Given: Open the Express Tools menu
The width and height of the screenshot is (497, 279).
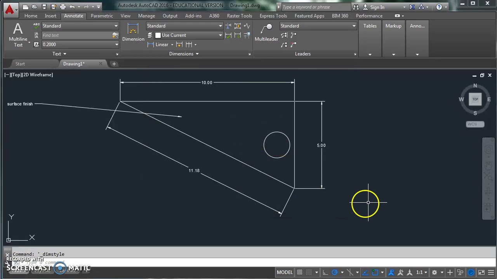Looking at the screenshot, I should coord(273,16).
